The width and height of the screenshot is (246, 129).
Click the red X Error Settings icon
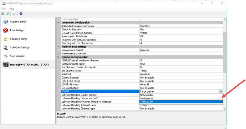tap(6, 30)
